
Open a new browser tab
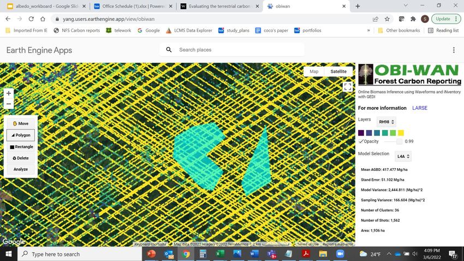pyautogui.click(x=358, y=6)
